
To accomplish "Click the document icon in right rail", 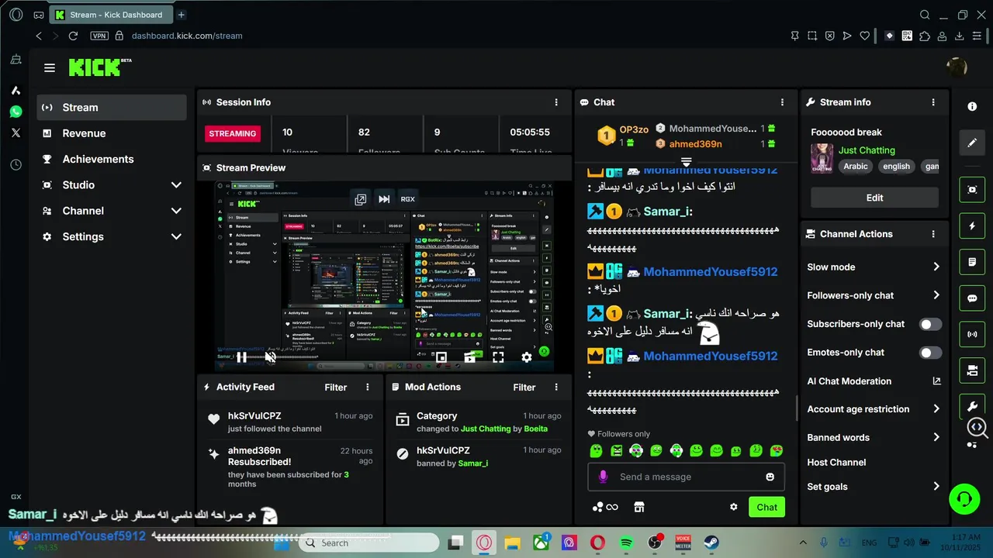I will tap(972, 263).
